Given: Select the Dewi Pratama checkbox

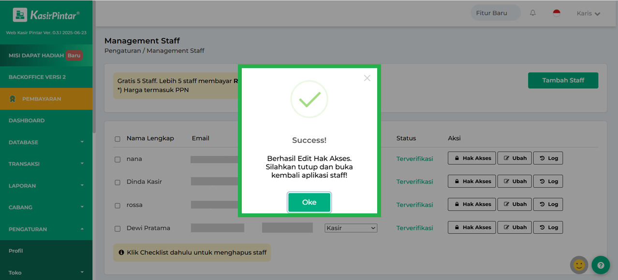Looking at the screenshot, I should [118, 228].
